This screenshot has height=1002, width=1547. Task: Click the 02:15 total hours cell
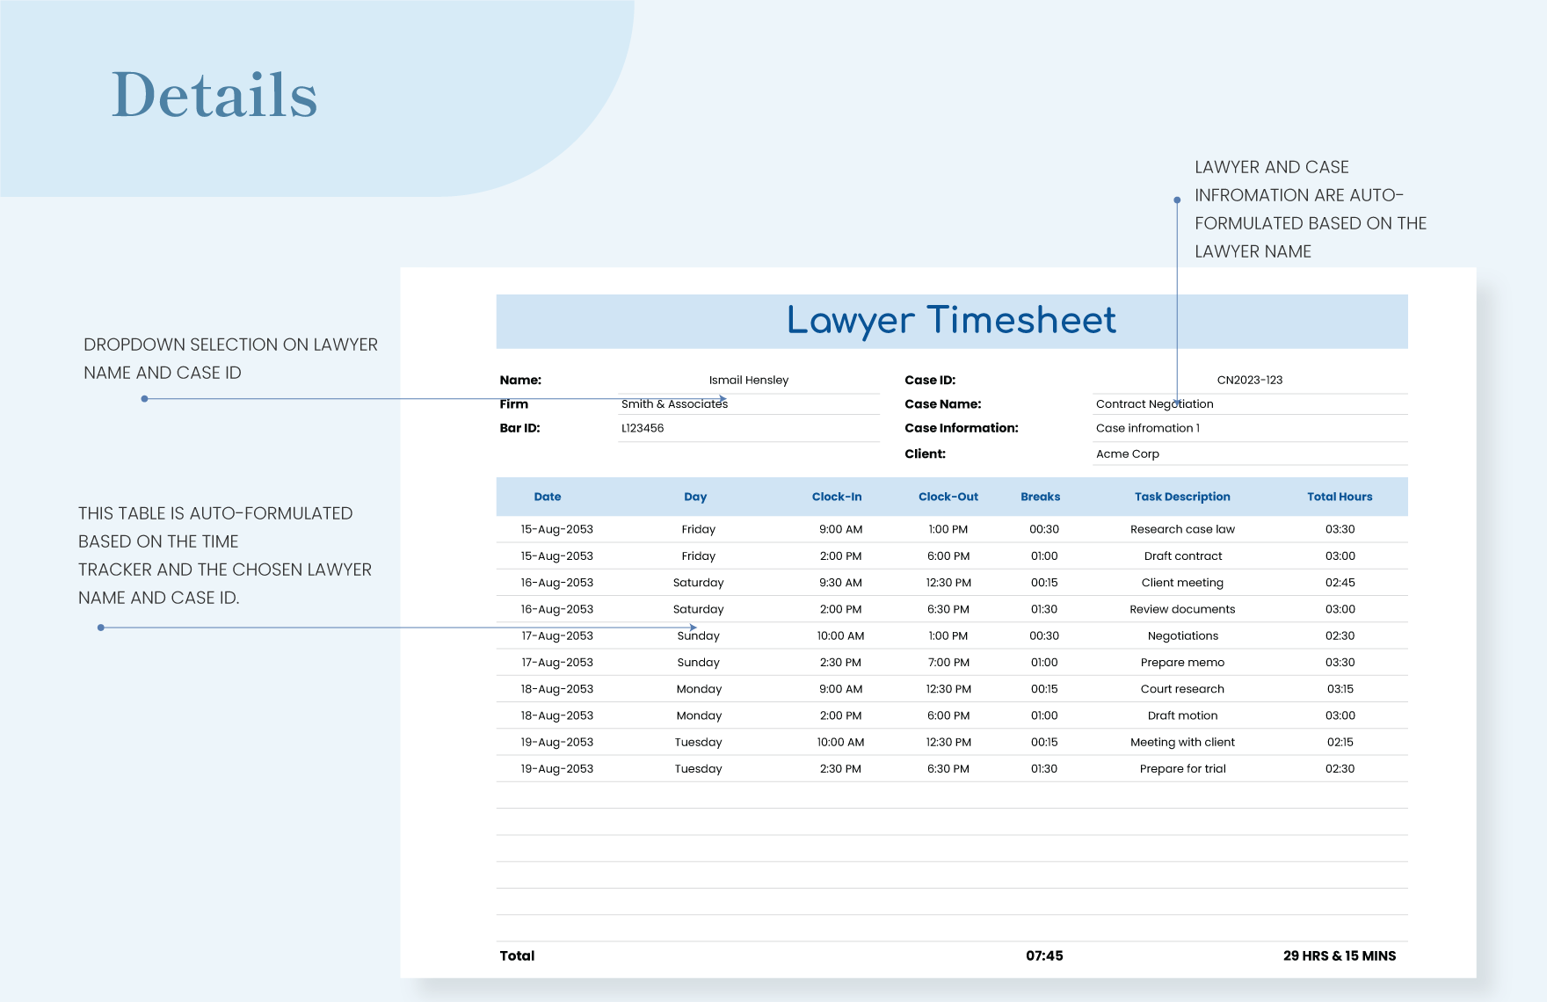click(x=1340, y=742)
